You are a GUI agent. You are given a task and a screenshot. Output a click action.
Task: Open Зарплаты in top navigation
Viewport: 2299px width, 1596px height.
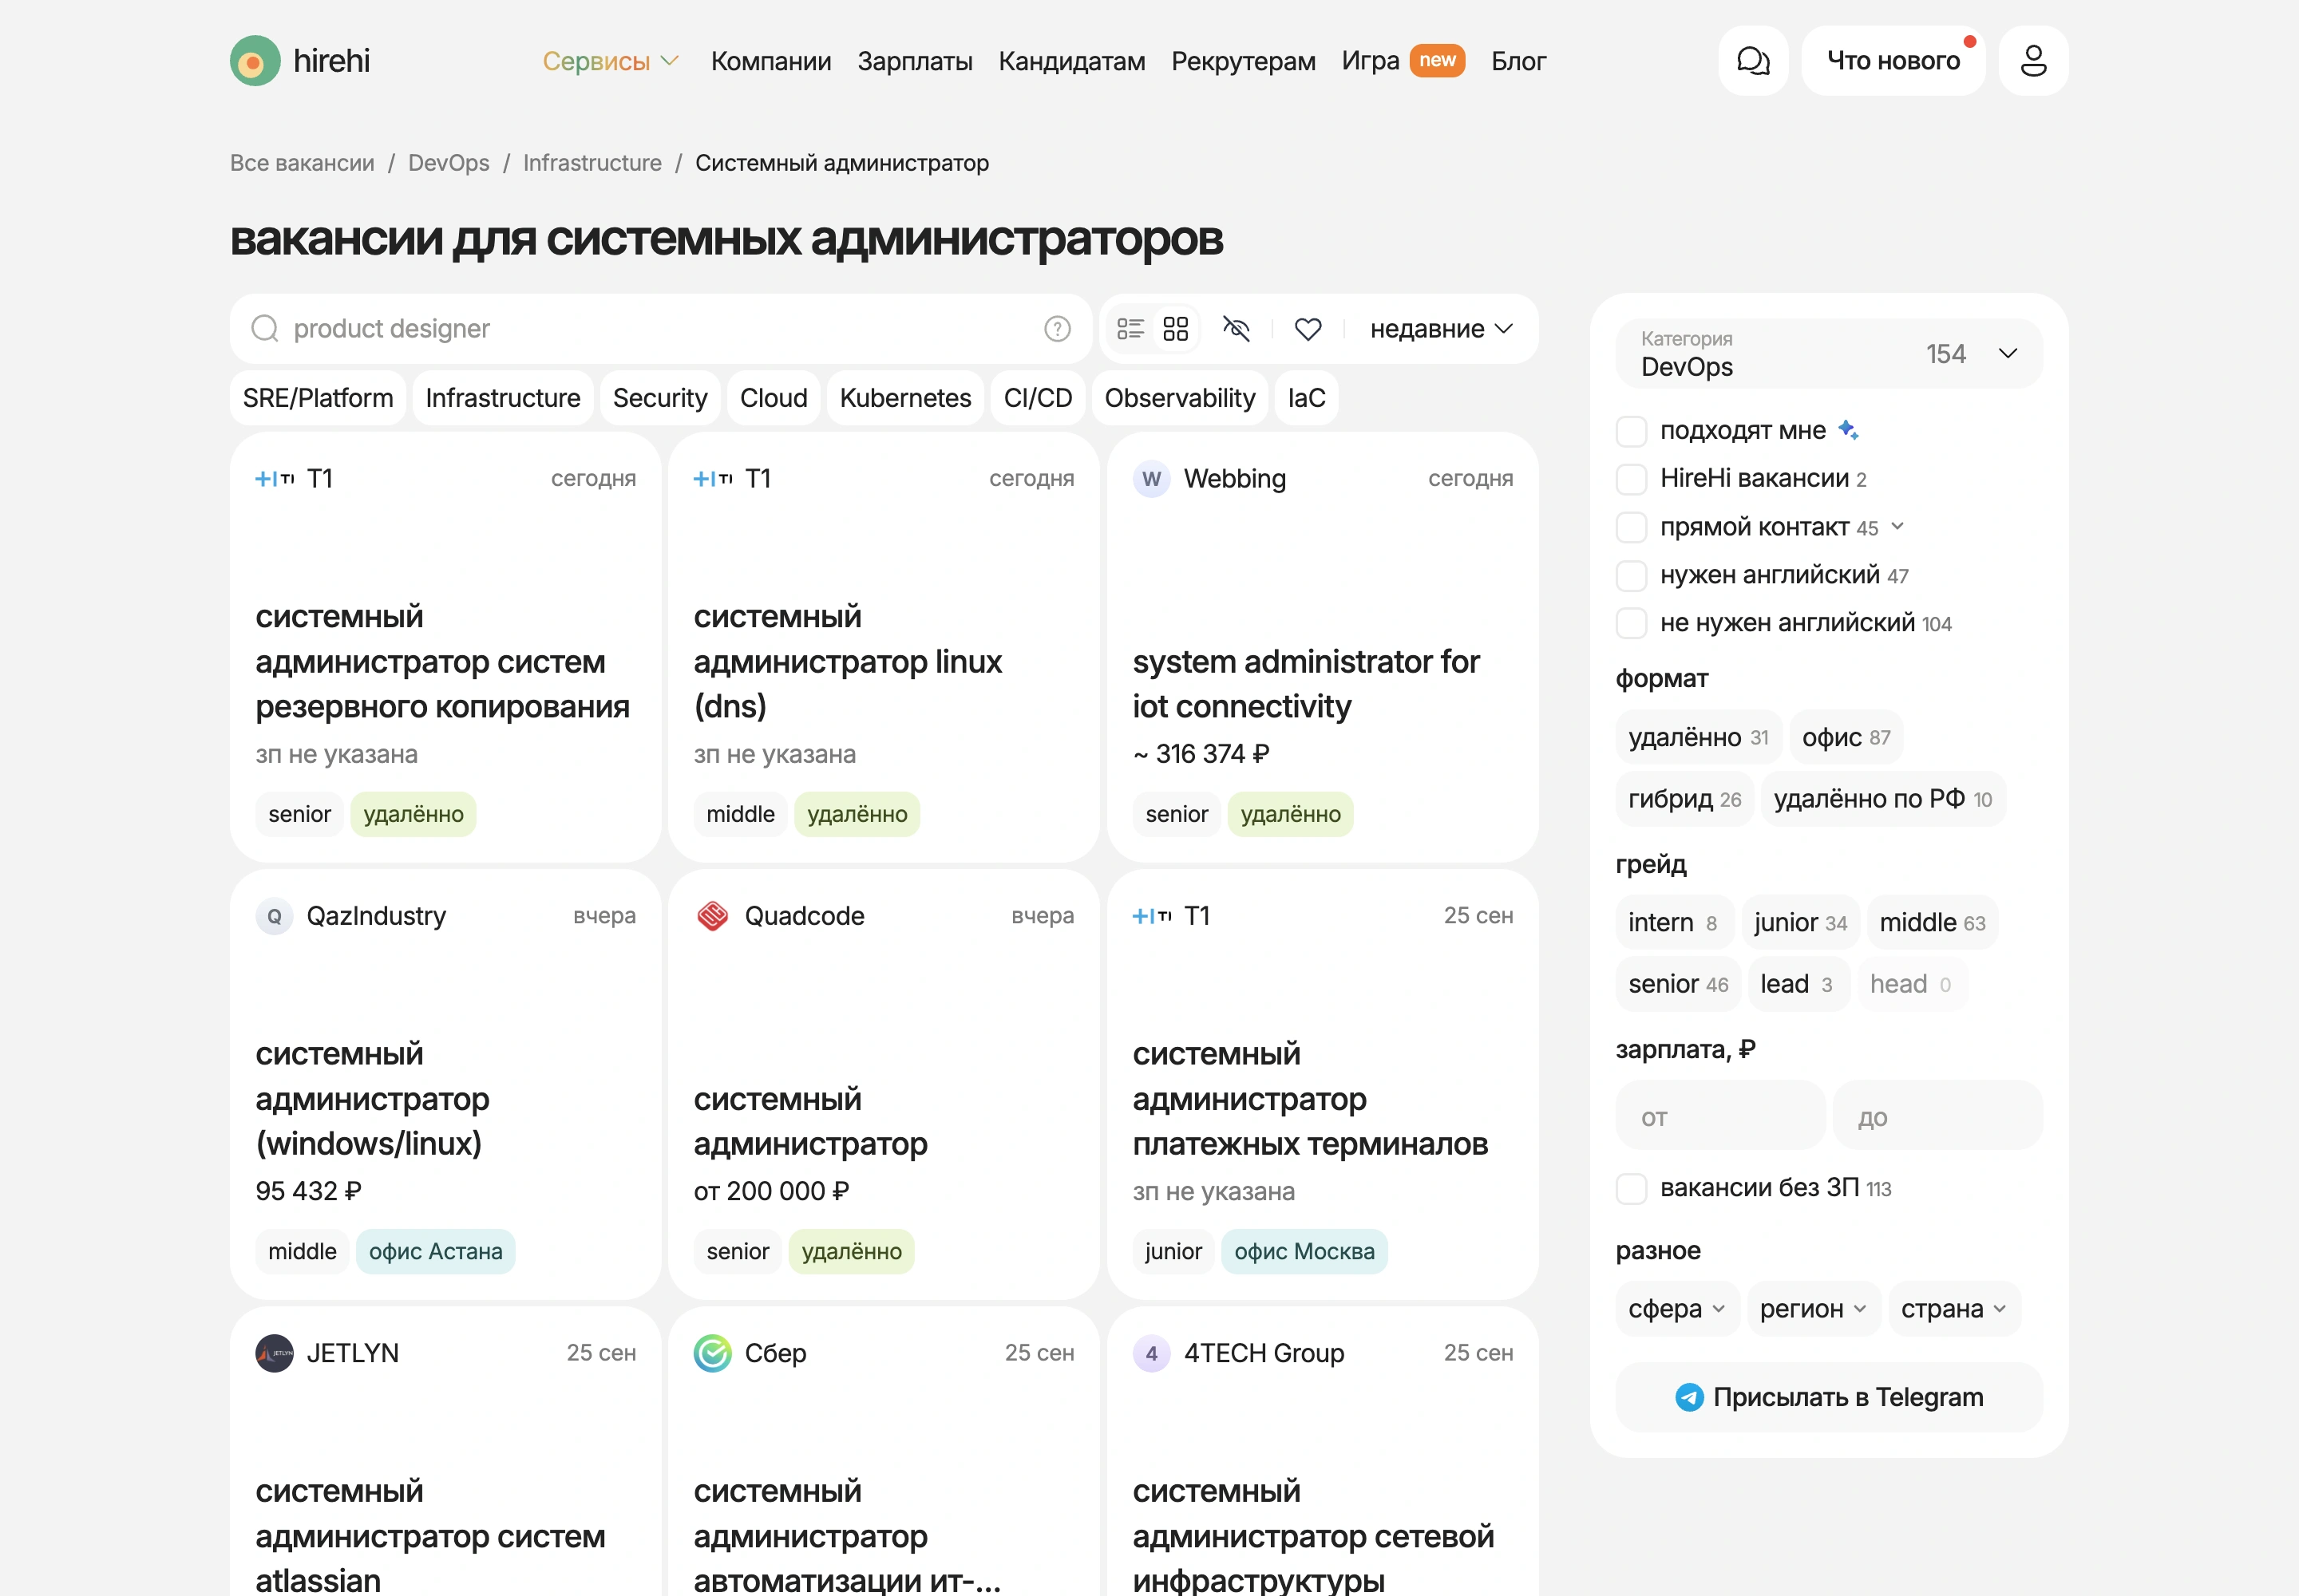tap(914, 61)
